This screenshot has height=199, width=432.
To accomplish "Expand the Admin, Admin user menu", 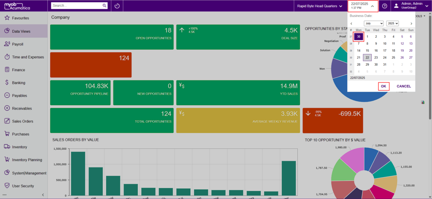I will [411, 6].
